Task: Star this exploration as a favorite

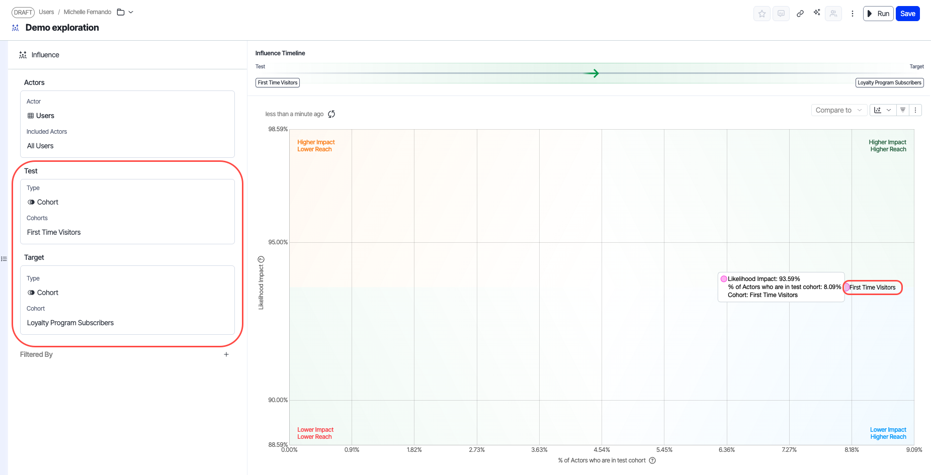Action: (761, 14)
